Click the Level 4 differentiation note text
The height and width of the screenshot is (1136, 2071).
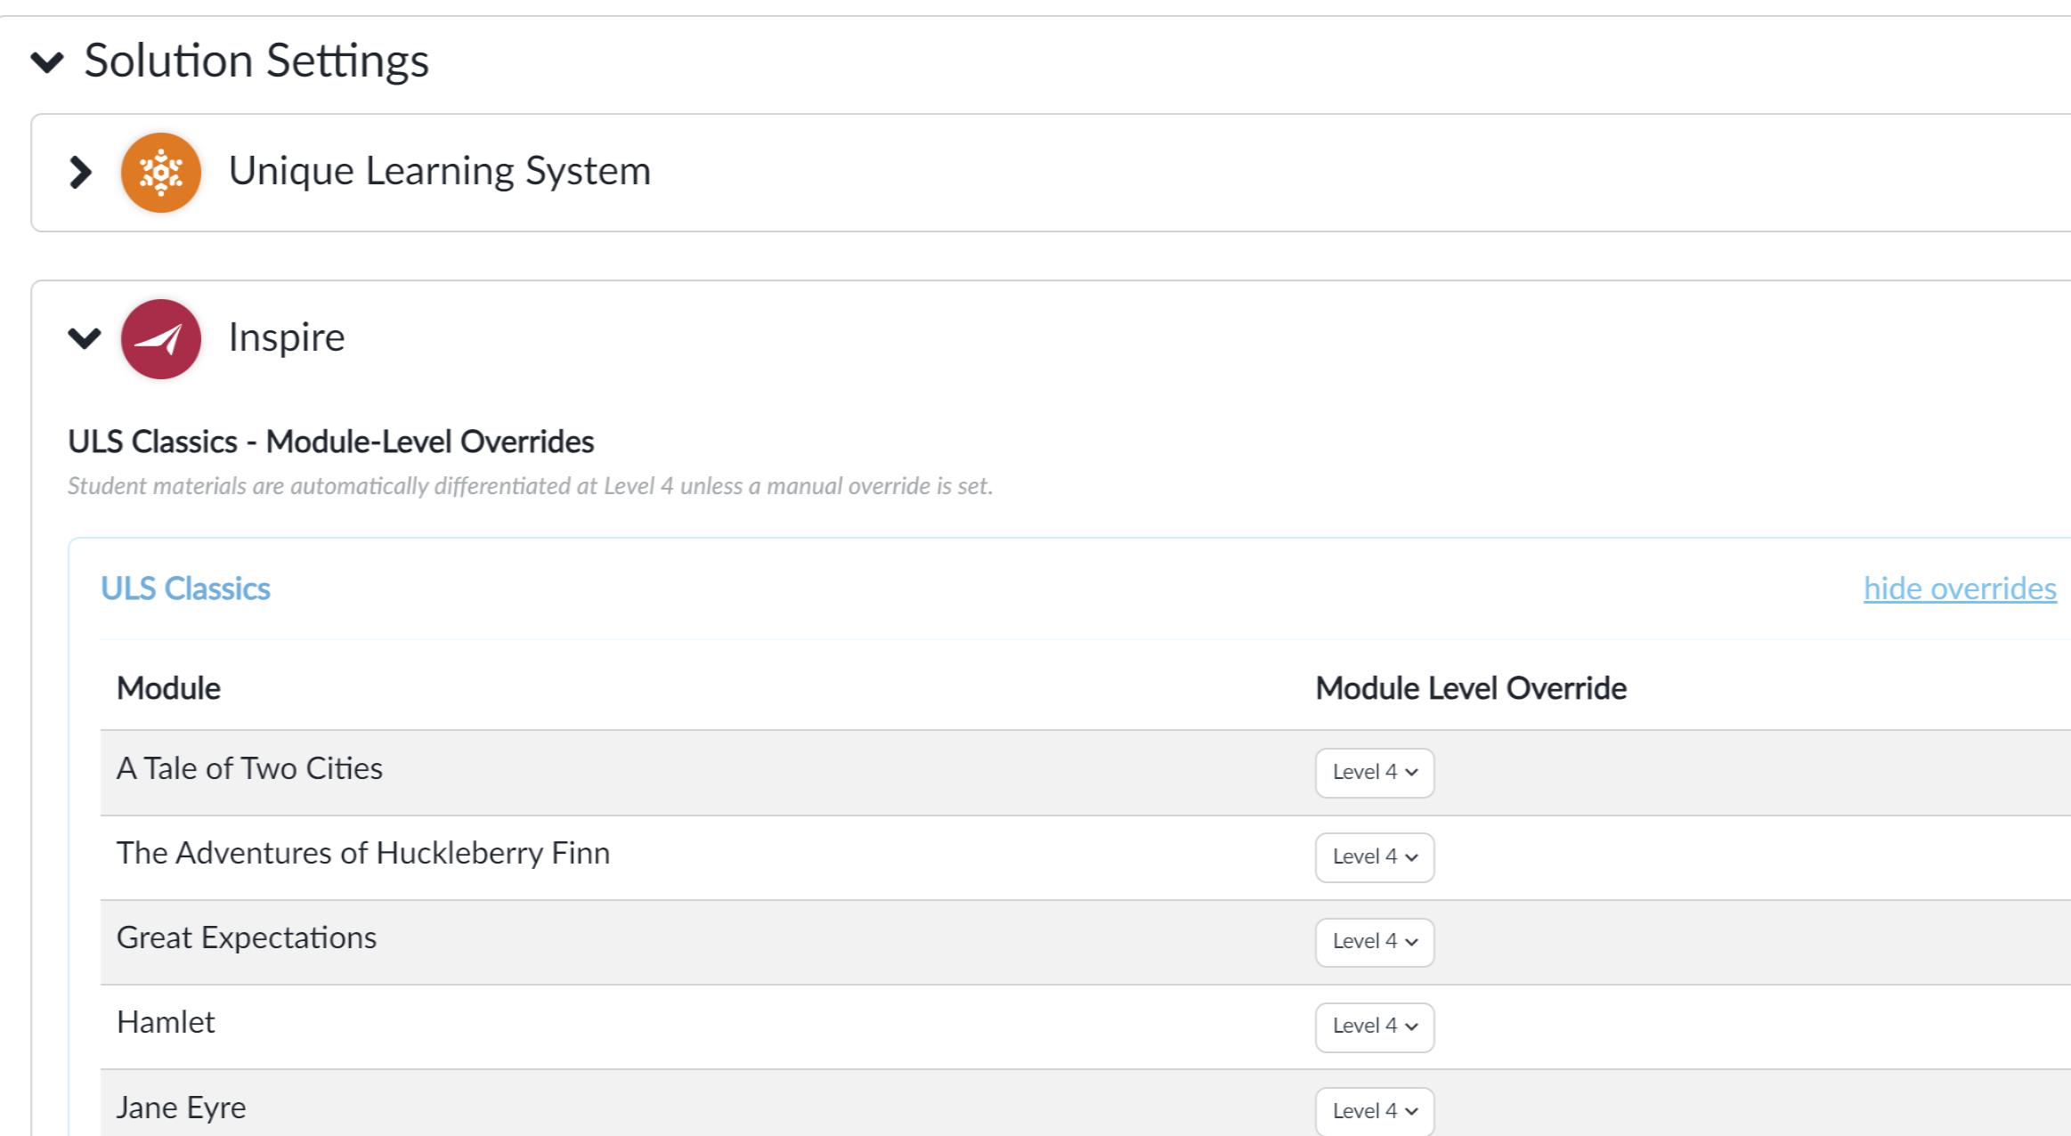coord(530,486)
